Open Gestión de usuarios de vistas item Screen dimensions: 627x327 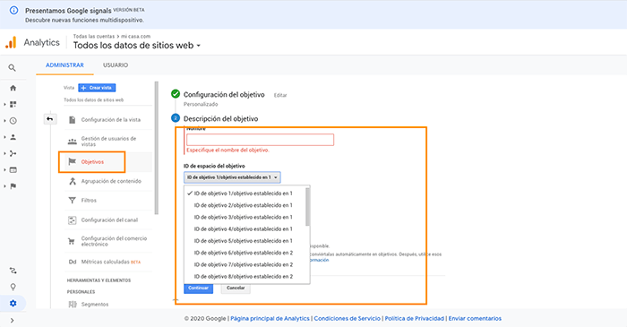(108, 142)
